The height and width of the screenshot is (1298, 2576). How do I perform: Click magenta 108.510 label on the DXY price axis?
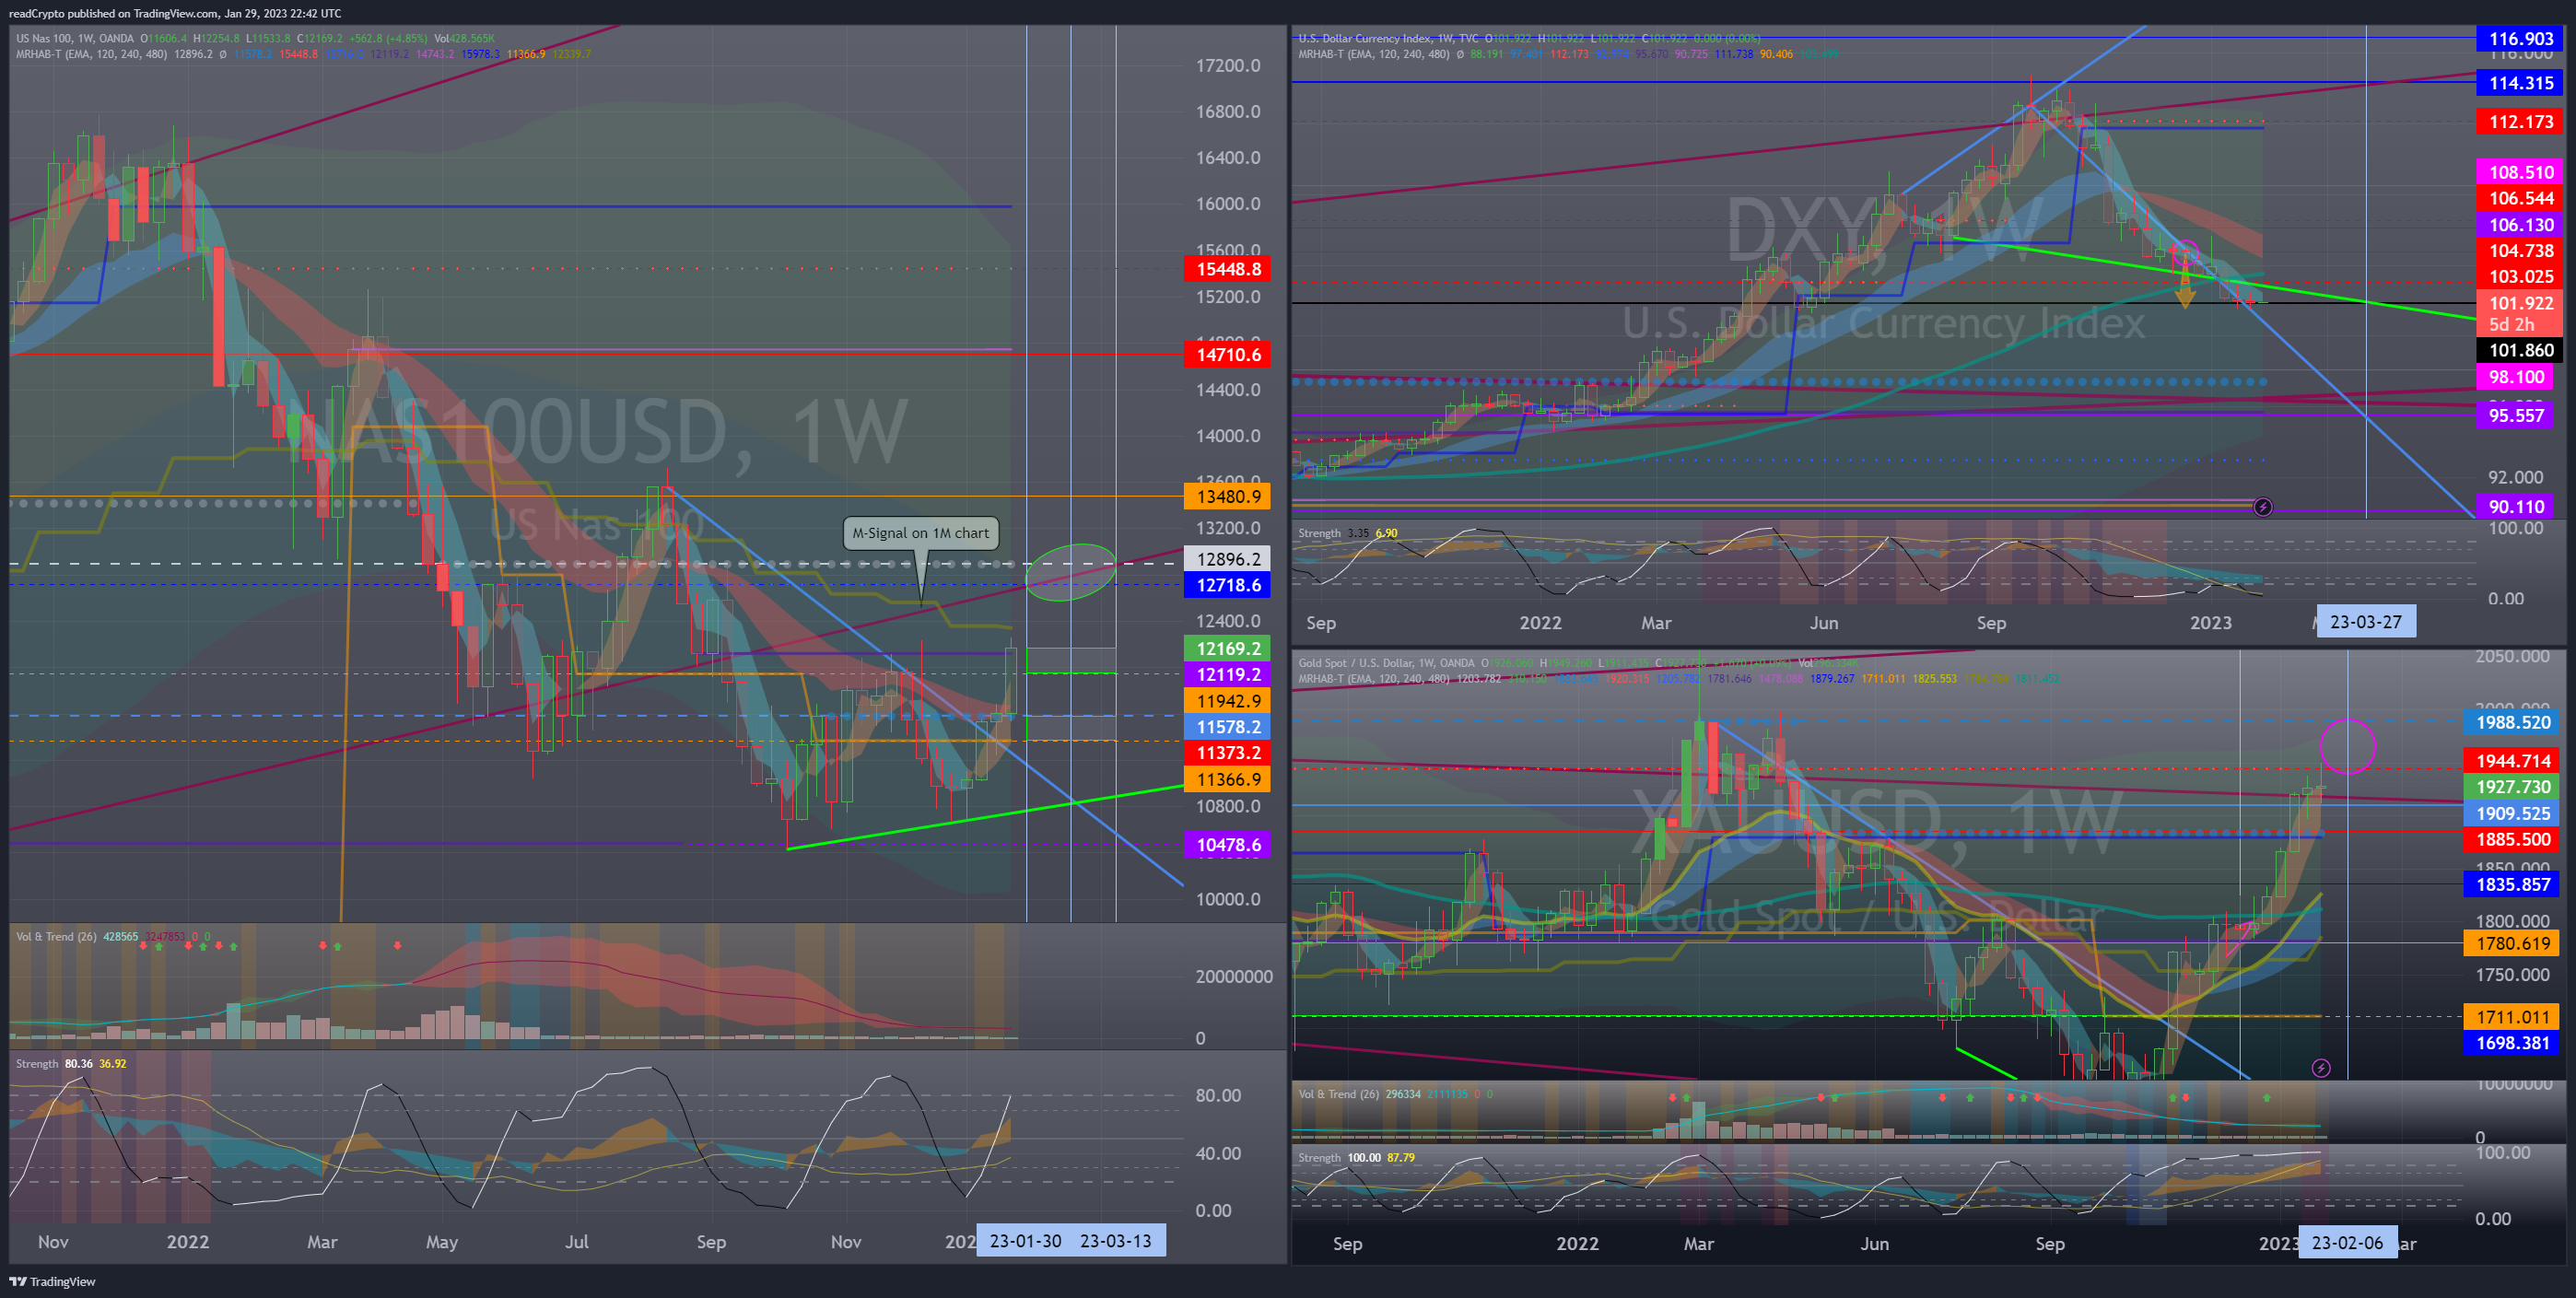click(x=2519, y=172)
